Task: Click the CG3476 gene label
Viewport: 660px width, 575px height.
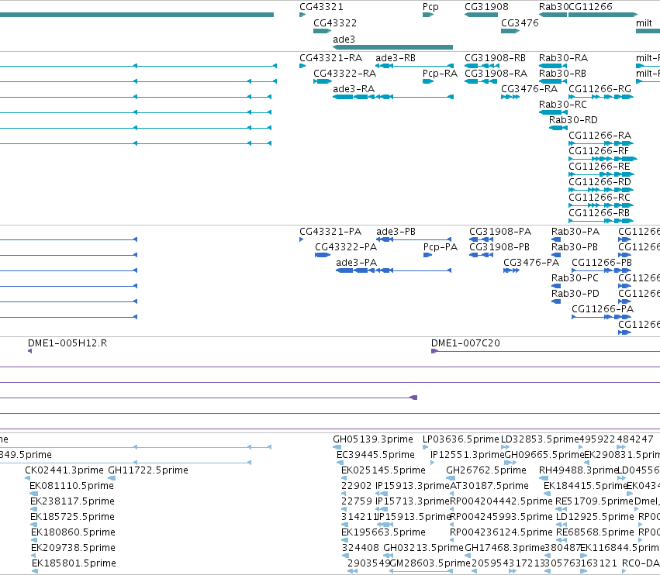Action: [520, 22]
